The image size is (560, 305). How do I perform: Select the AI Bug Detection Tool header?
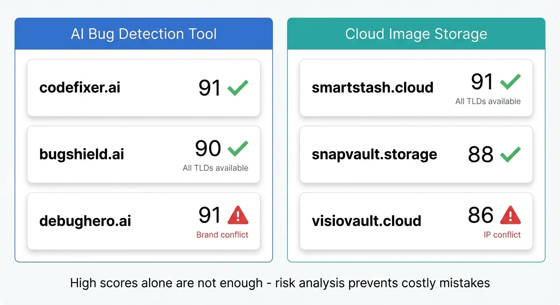point(144,34)
